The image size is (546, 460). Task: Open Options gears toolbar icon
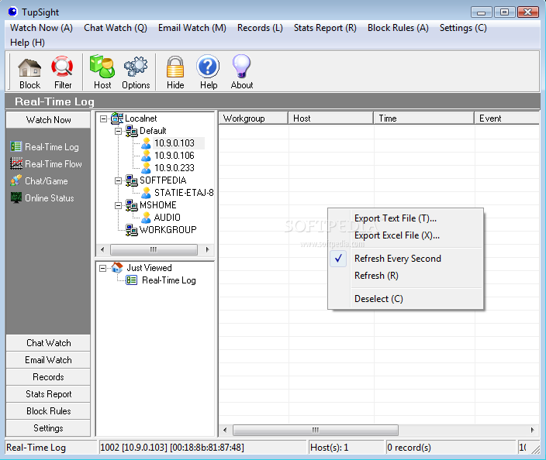click(x=136, y=72)
